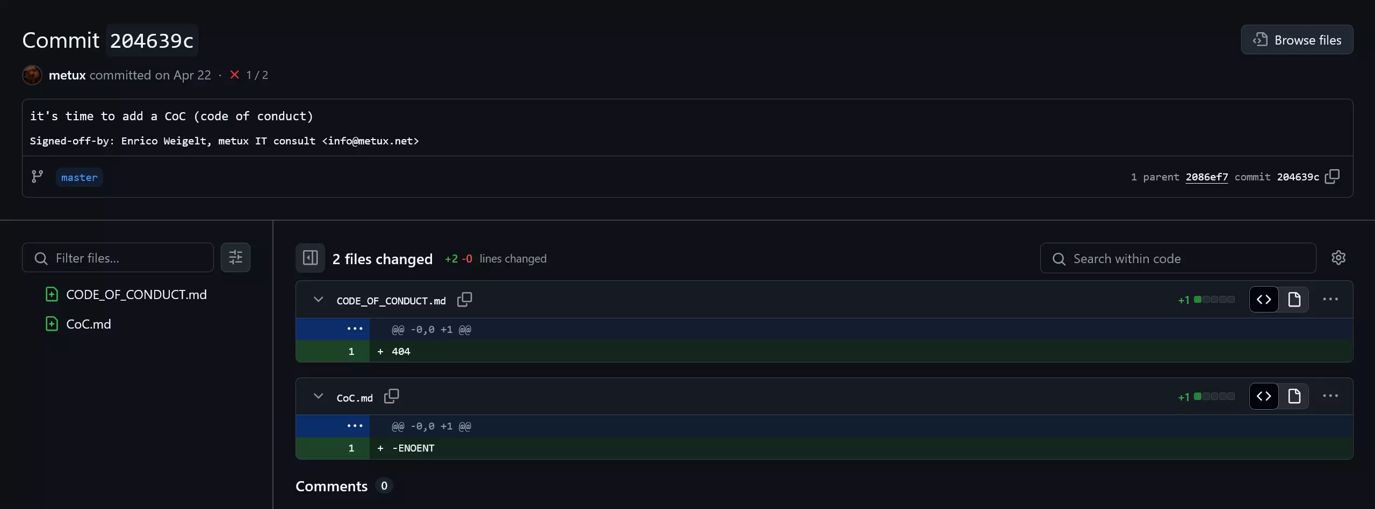1375x509 pixels.
Task: Switch CODE_OF_CONDUCT.md to rendered file view
Action: point(1294,300)
